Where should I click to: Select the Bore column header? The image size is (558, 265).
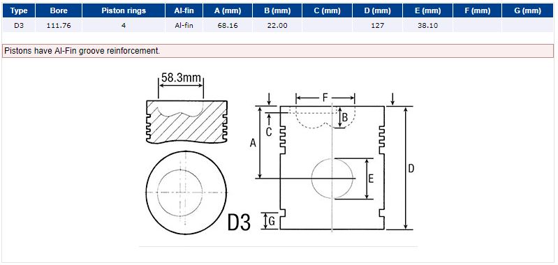click(x=59, y=10)
